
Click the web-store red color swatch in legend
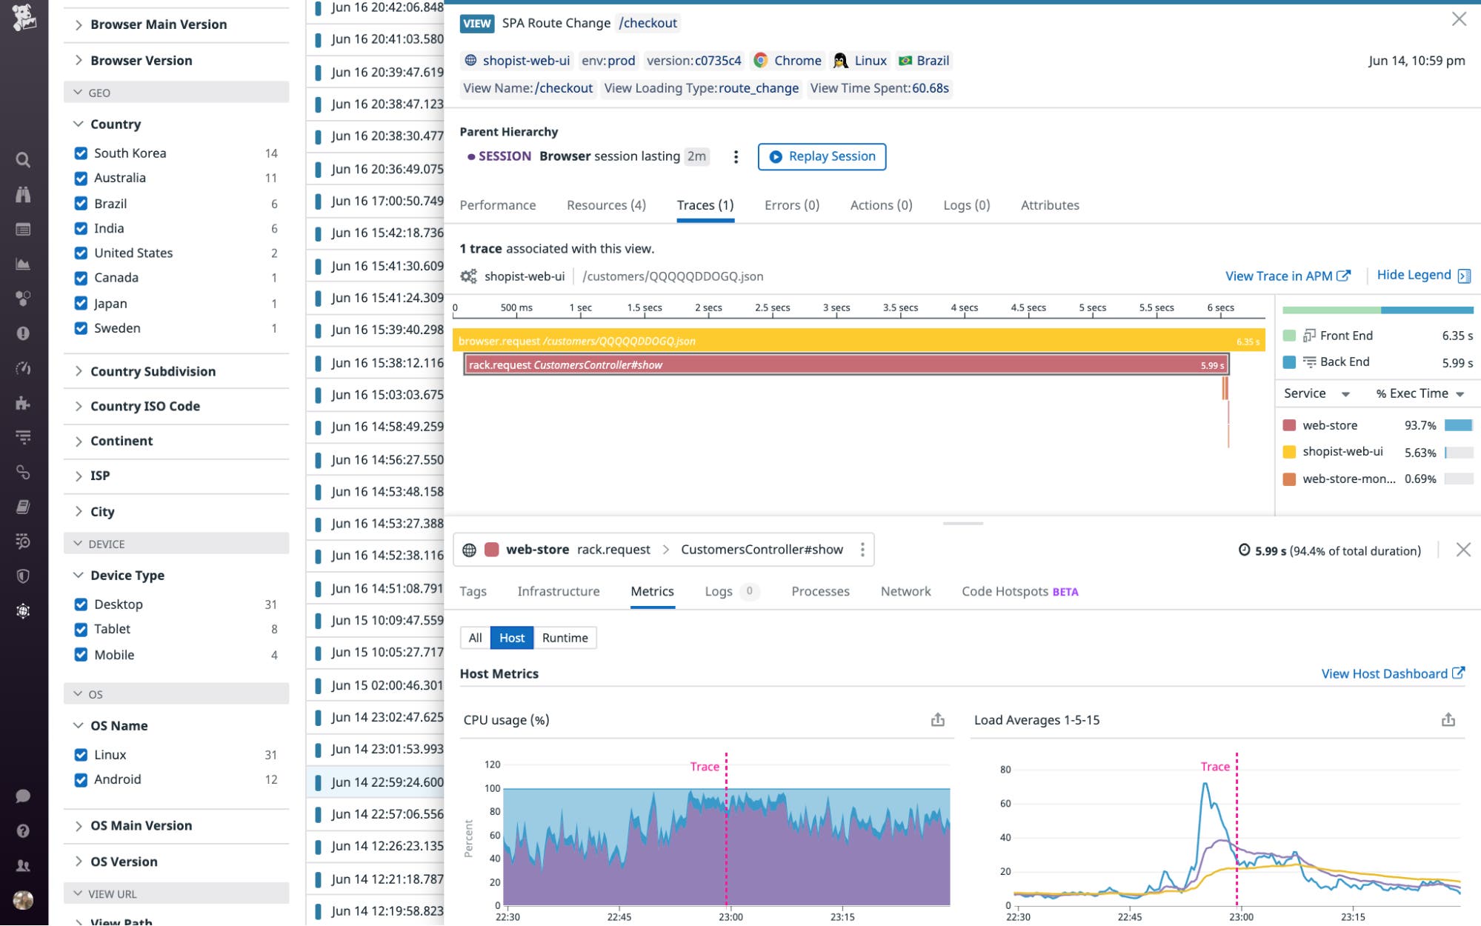(1290, 424)
